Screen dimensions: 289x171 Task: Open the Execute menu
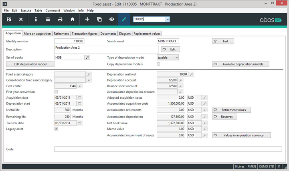tap(26, 10)
